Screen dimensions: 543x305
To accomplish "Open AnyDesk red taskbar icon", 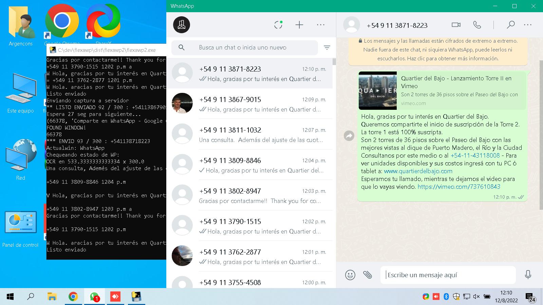I will point(115,297).
